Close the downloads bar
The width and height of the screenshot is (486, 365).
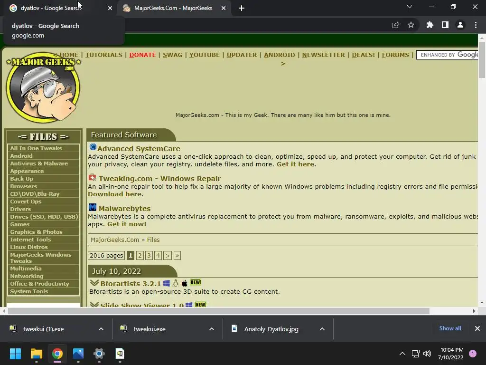click(477, 328)
